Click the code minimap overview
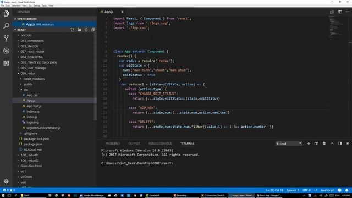 (335, 27)
